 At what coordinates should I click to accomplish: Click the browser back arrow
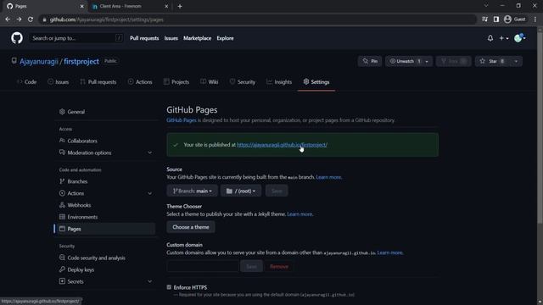[x=8, y=19]
